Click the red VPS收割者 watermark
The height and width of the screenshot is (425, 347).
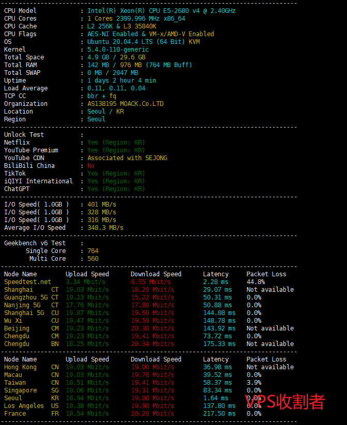[x=285, y=401]
